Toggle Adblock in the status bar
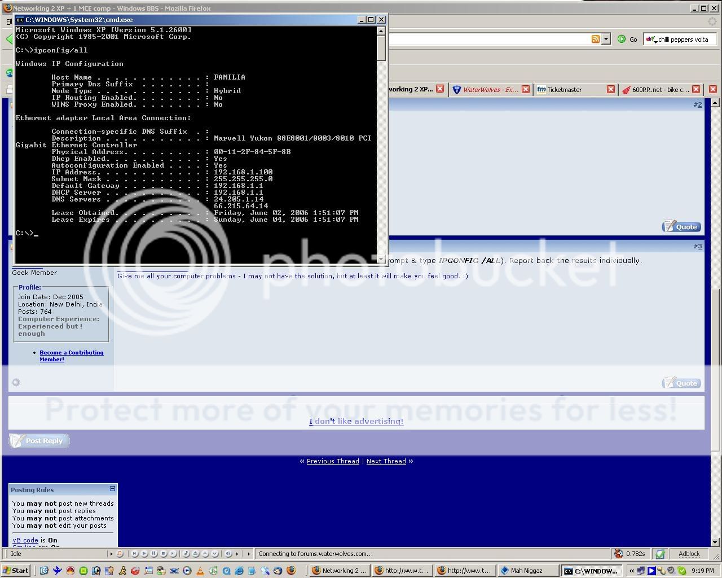The image size is (722, 578). click(689, 554)
